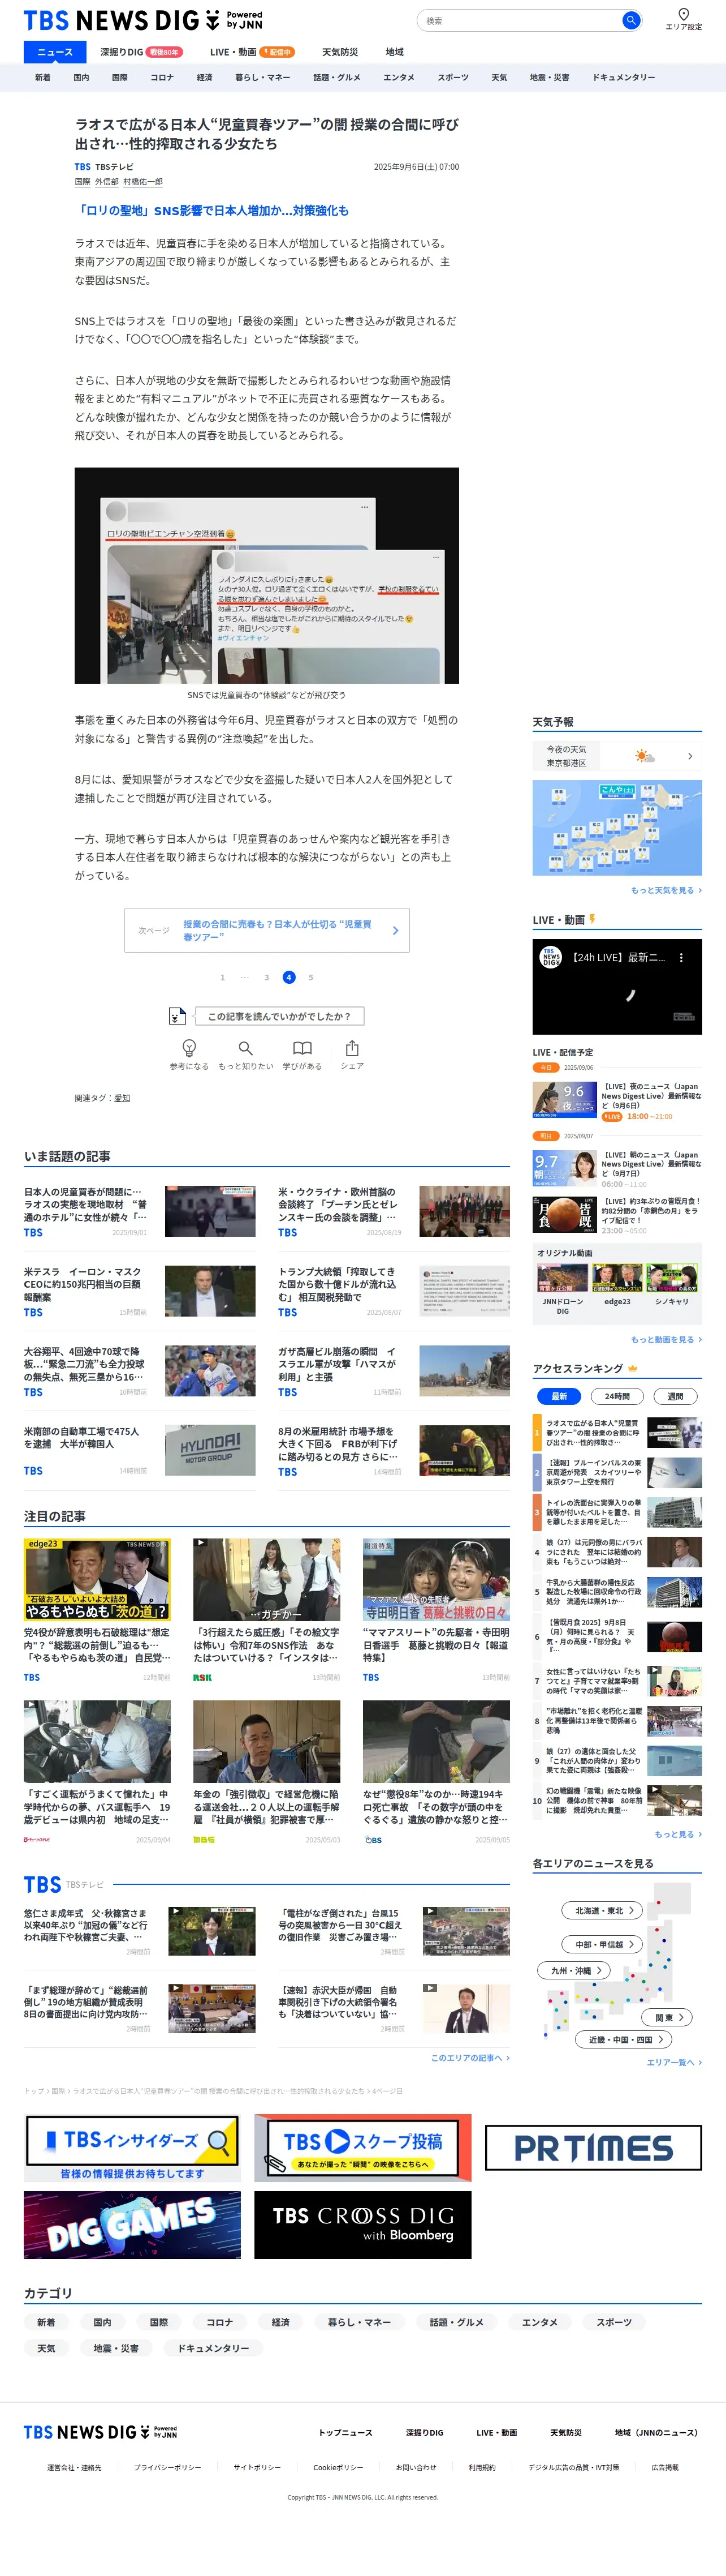The width and height of the screenshot is (726, 2576).
Task: Open next page link 授業の合間に売春も?
Action: pyautogui.click(x=267, y=930)
